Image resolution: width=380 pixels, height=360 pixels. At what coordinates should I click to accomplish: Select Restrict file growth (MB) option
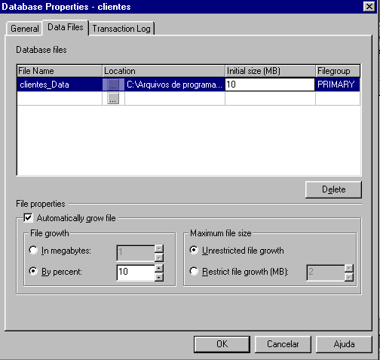click(x=194, y=271)
